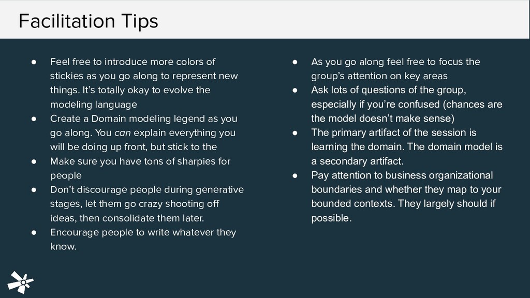Click bullet dot before 'Make sure'
The height and width of the screenshot is (298, 530).
[34, 161]
